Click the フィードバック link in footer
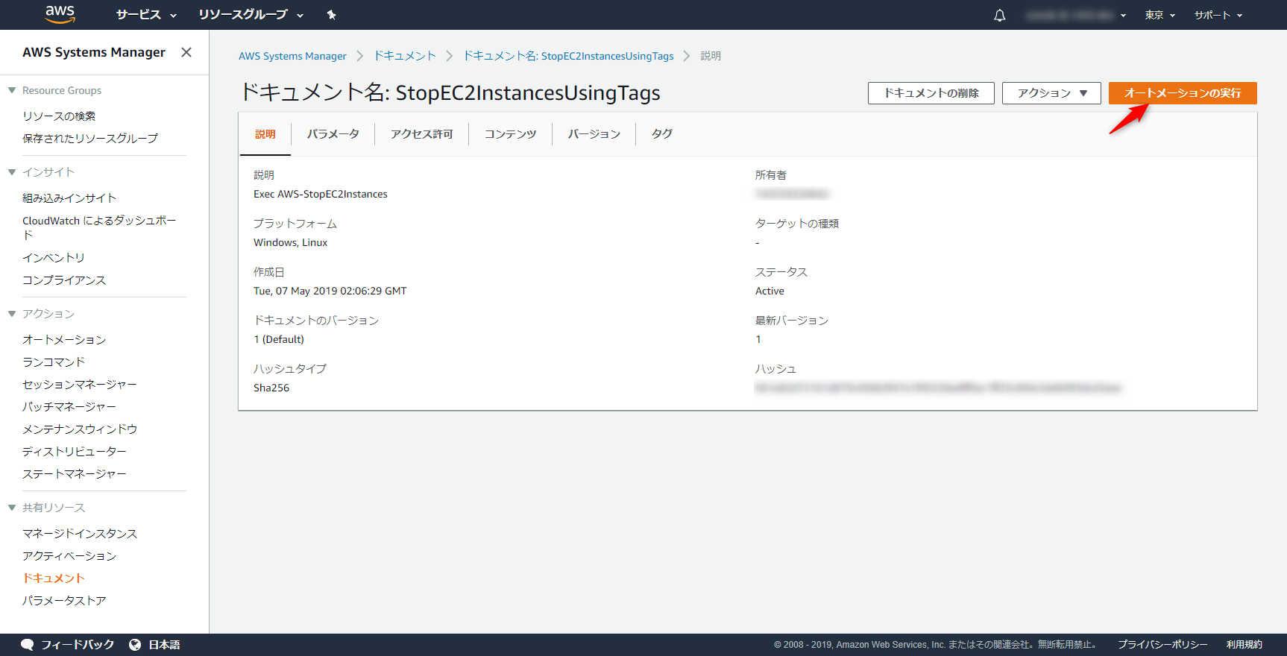Viewport: 1287px width, 656px height. 78,645
